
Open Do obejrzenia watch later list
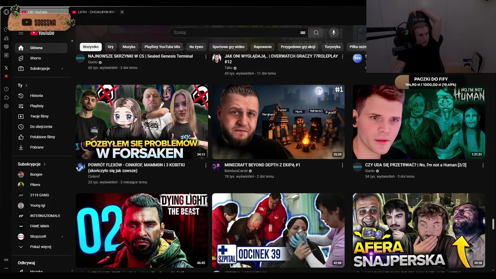point(41,127)
